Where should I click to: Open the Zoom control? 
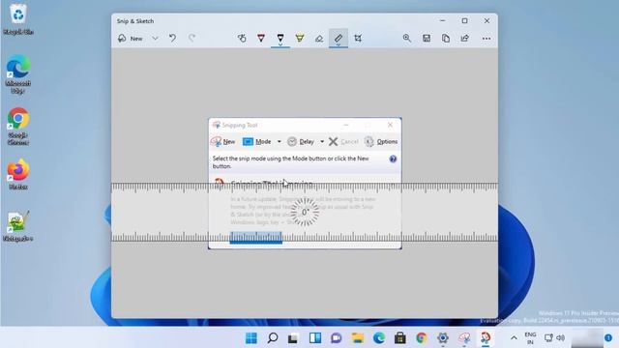coord(406,39)
